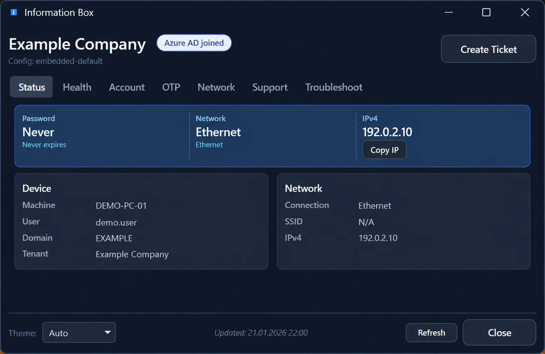Select the Never expires password text
This screenshot has height=354, width=545.
tap(44, 145)
